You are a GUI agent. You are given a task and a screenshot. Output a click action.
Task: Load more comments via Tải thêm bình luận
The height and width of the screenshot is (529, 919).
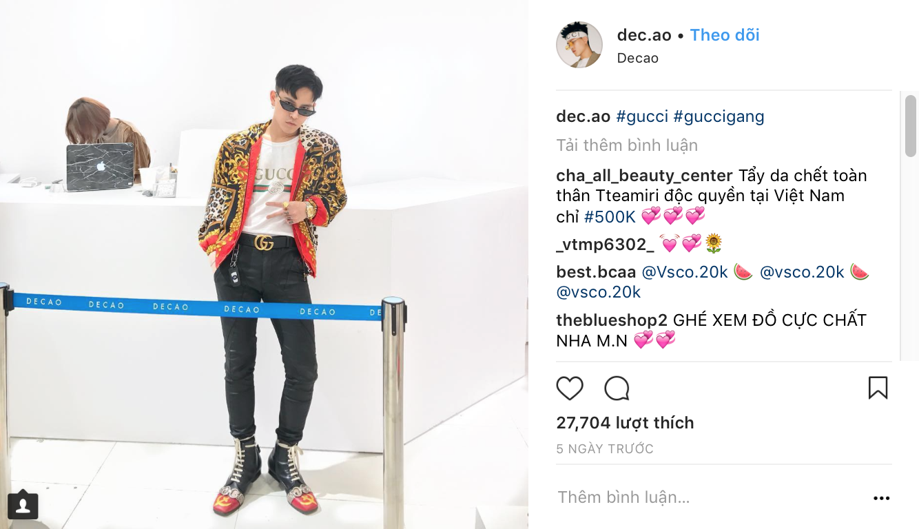(x=627, y=145)
